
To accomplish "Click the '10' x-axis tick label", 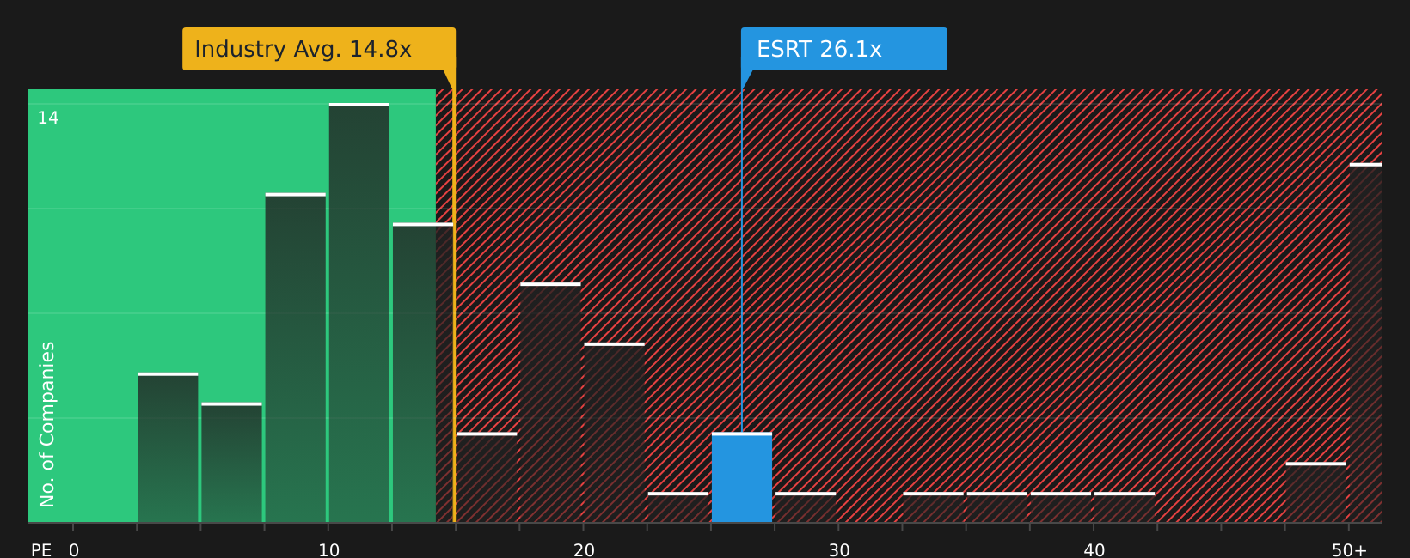I will (329, 550).
